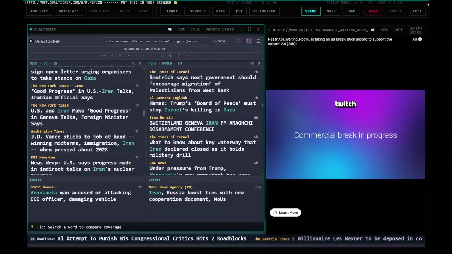Open J.D. Vance sticks to job headline
Viewport: 452px width, 254px height.
(x=82, y=143)
